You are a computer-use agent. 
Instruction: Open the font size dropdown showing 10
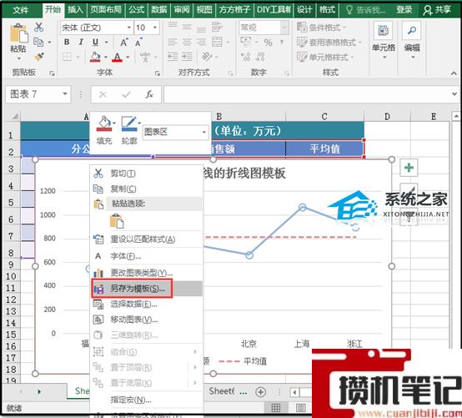point(154,28)
